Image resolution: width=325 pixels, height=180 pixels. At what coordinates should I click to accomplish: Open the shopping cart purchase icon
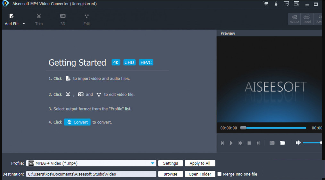(x=265, y=4)
